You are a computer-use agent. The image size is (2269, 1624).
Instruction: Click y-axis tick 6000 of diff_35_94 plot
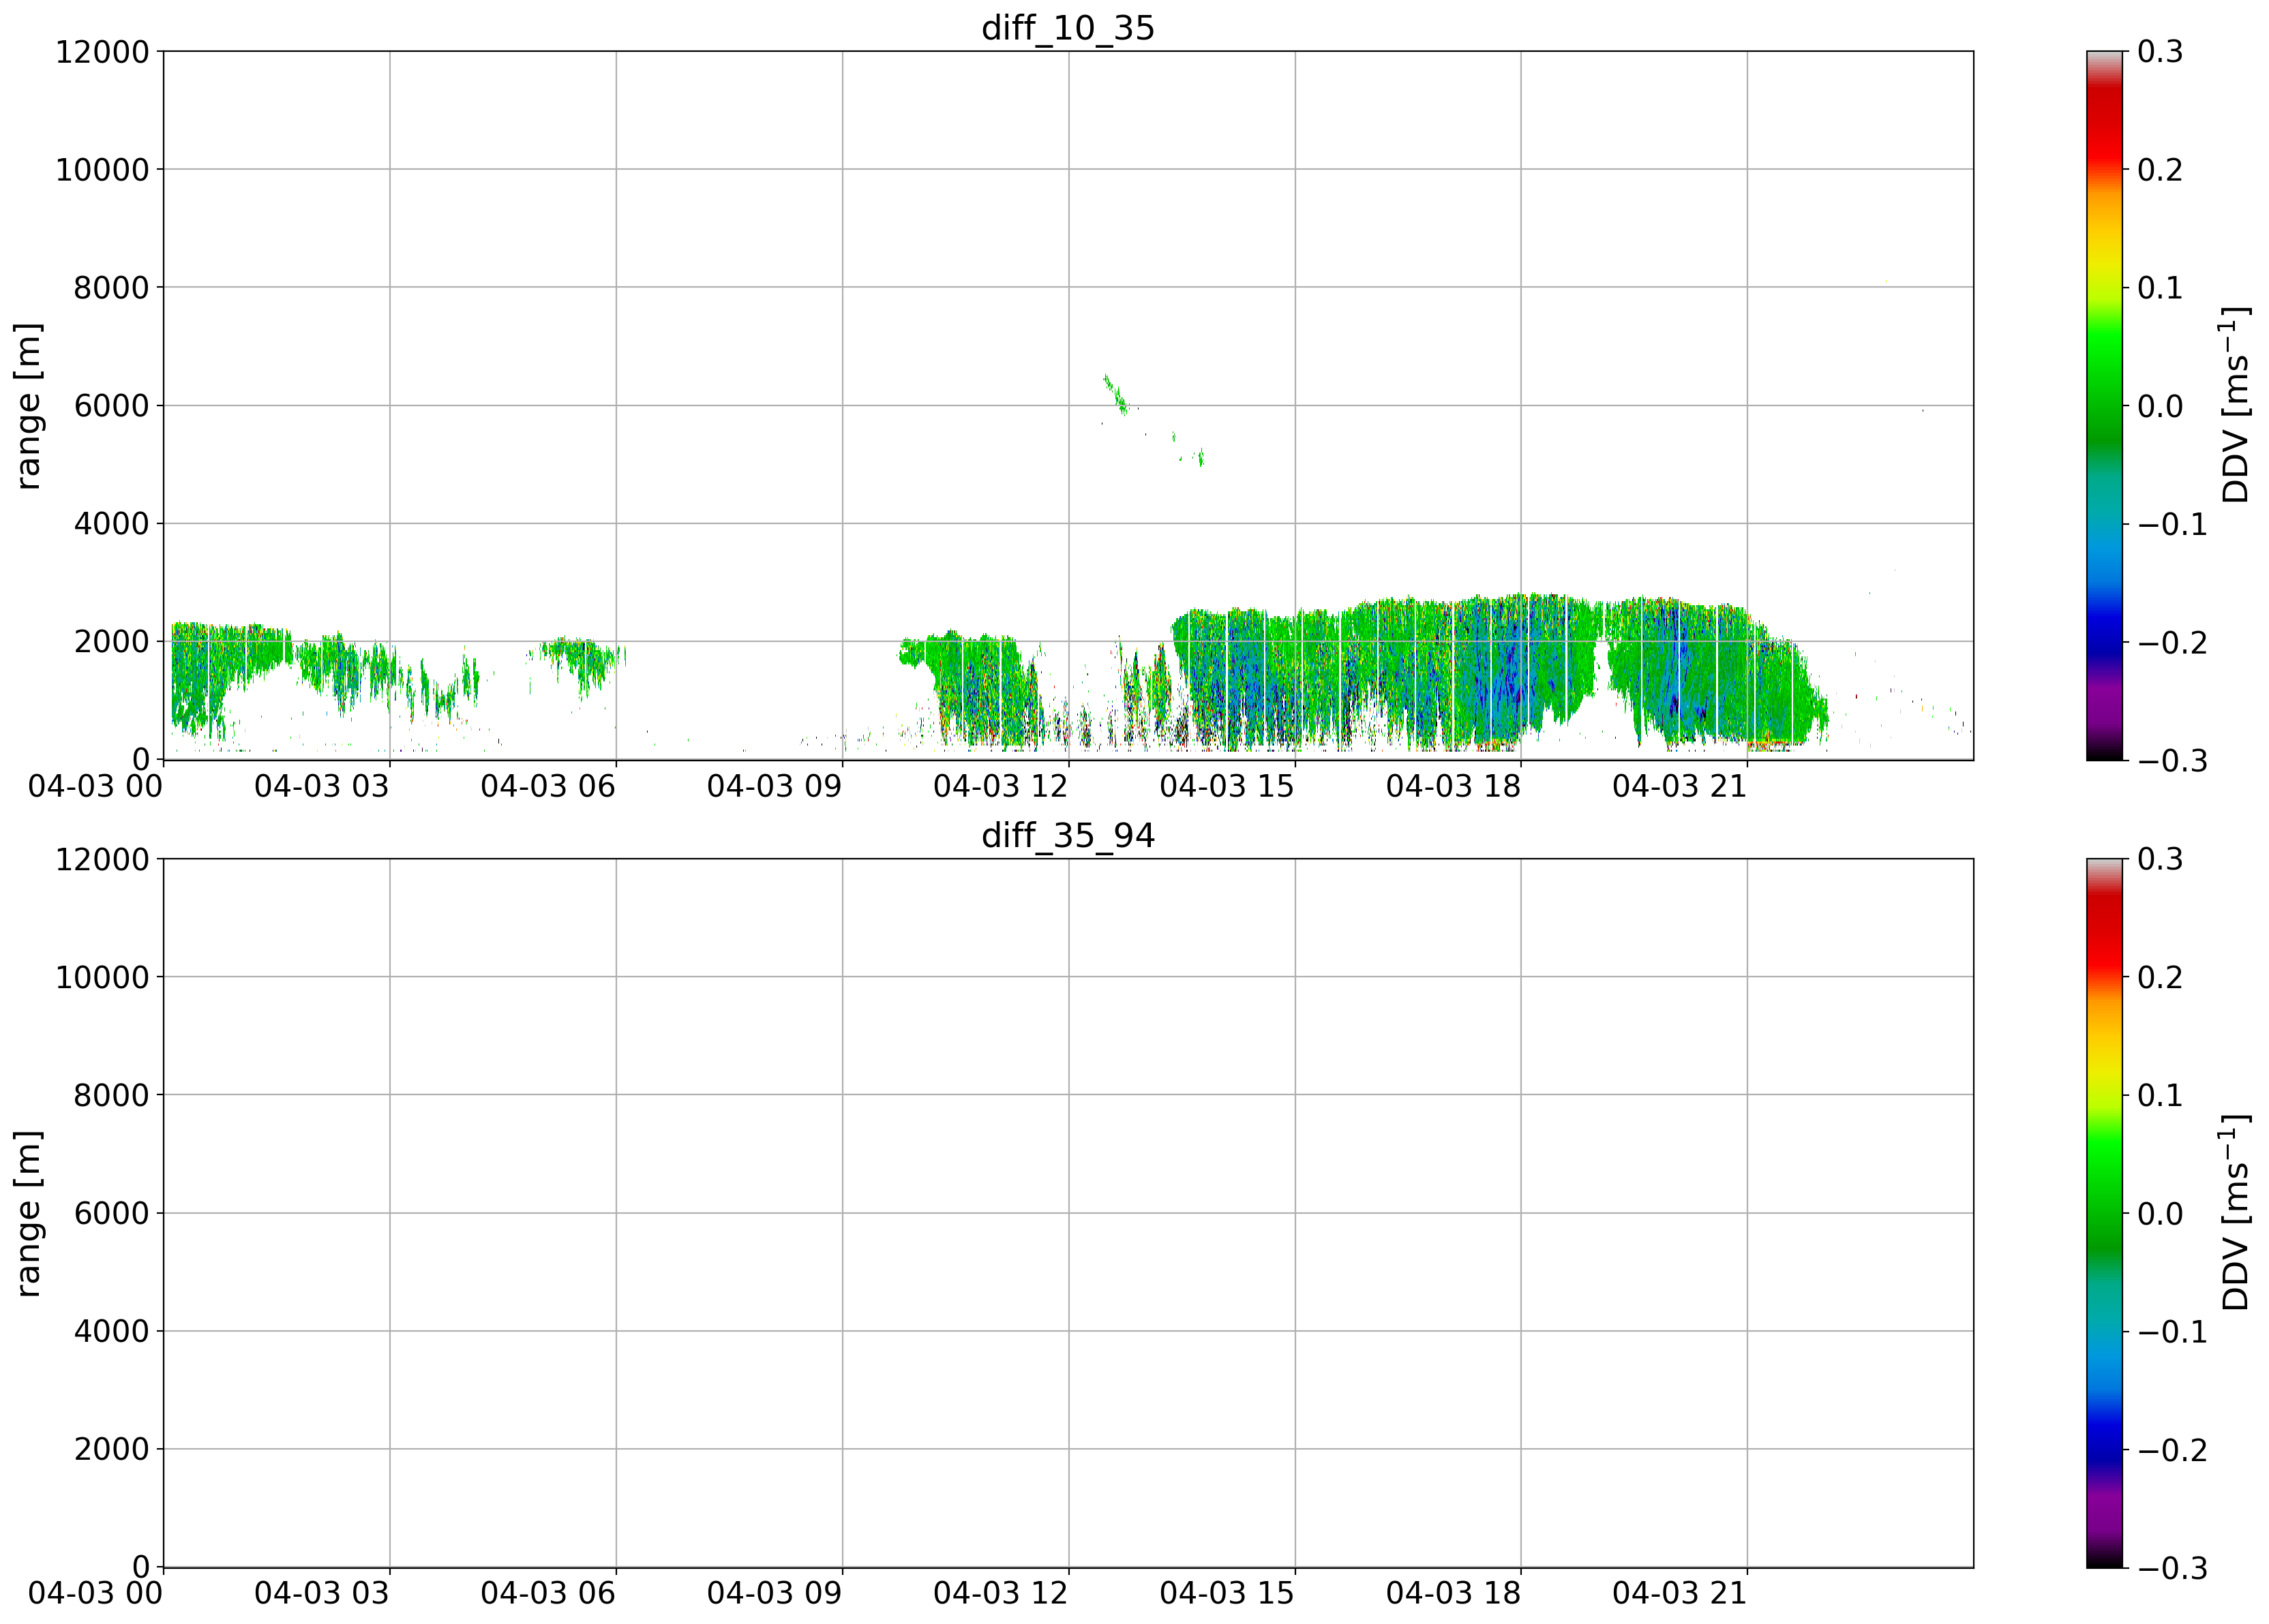point(111,1214)
